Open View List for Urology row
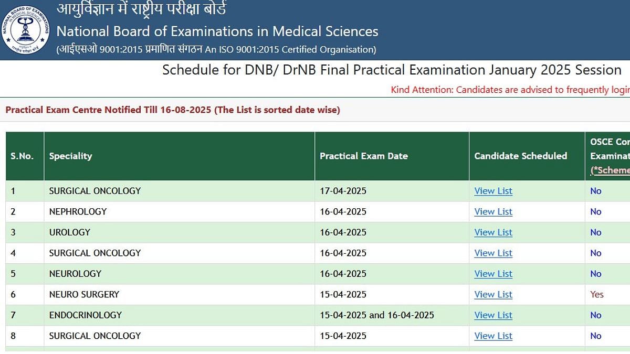 pyautogui.click(x=493, y=232)
